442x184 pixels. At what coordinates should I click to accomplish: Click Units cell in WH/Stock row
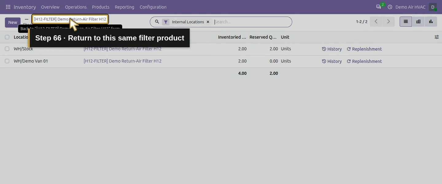(x=286, y=49)
